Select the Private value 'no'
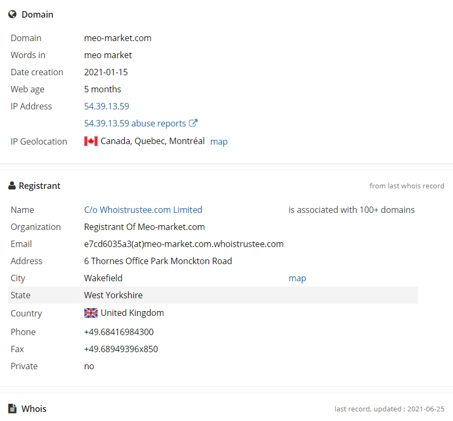The height and width of the screenshot is (421, 453). tap(89, 367)
